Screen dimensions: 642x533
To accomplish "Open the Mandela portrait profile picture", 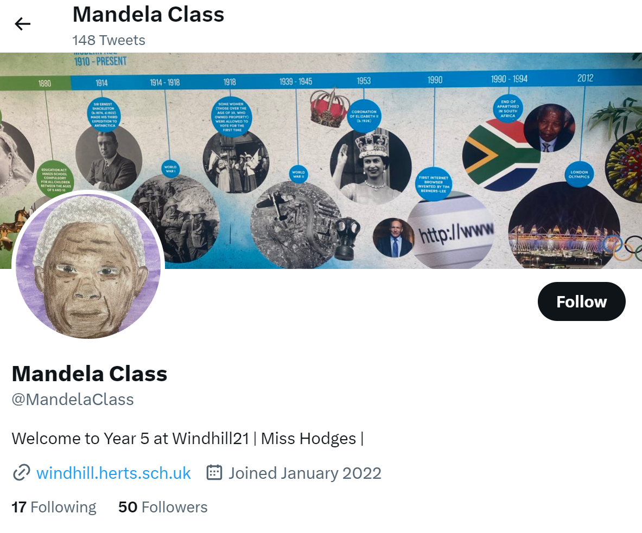I will click(88, 266).
